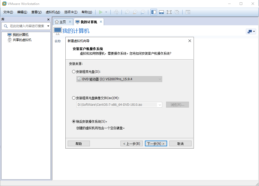Close the 我的计算机 tab
259x186 pixels.
(101, 22)
